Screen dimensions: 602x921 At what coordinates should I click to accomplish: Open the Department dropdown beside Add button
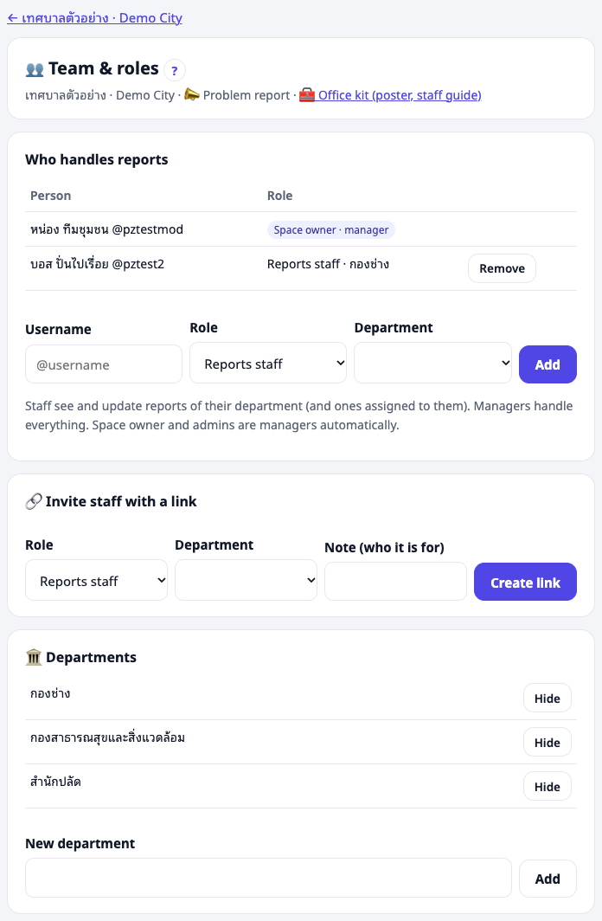[x=433, y=364]
